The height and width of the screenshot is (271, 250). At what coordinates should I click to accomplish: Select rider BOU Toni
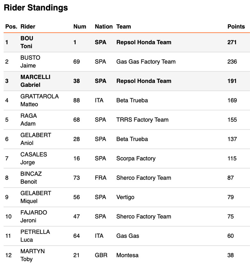point(27,42)
